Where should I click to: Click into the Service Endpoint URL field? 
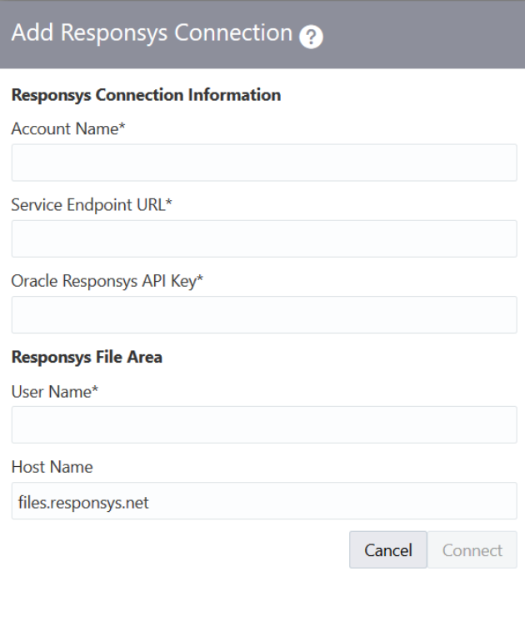tap(263, 238)
